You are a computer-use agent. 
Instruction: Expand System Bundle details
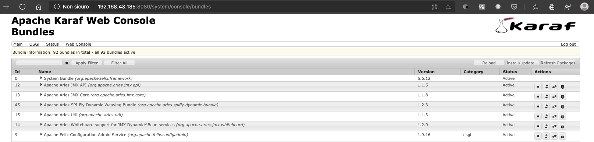pos(41,78)
